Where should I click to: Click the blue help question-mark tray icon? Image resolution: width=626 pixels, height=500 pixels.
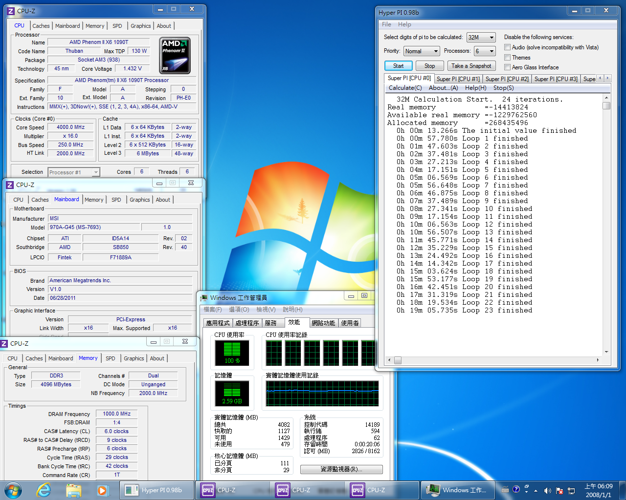(x=516, y=489)
